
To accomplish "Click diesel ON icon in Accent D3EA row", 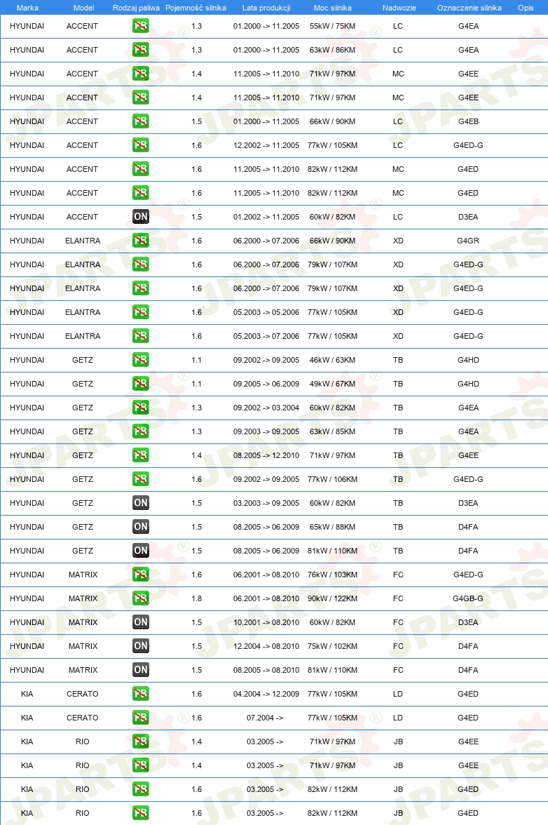I will (x=140, y=217).
